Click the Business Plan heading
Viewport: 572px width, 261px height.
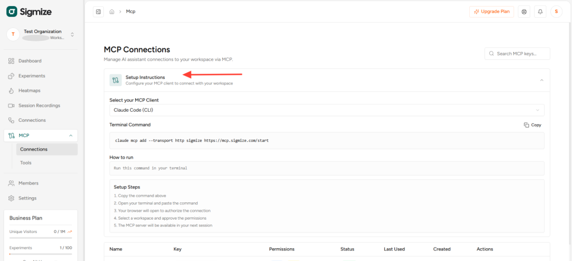(x=26, y=218)
